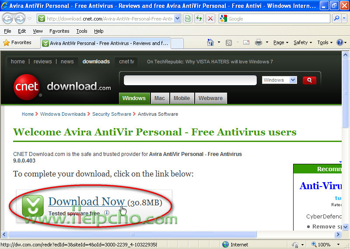
Task: Open the Safety command bar menu
Action: click(x=303, y=42)
